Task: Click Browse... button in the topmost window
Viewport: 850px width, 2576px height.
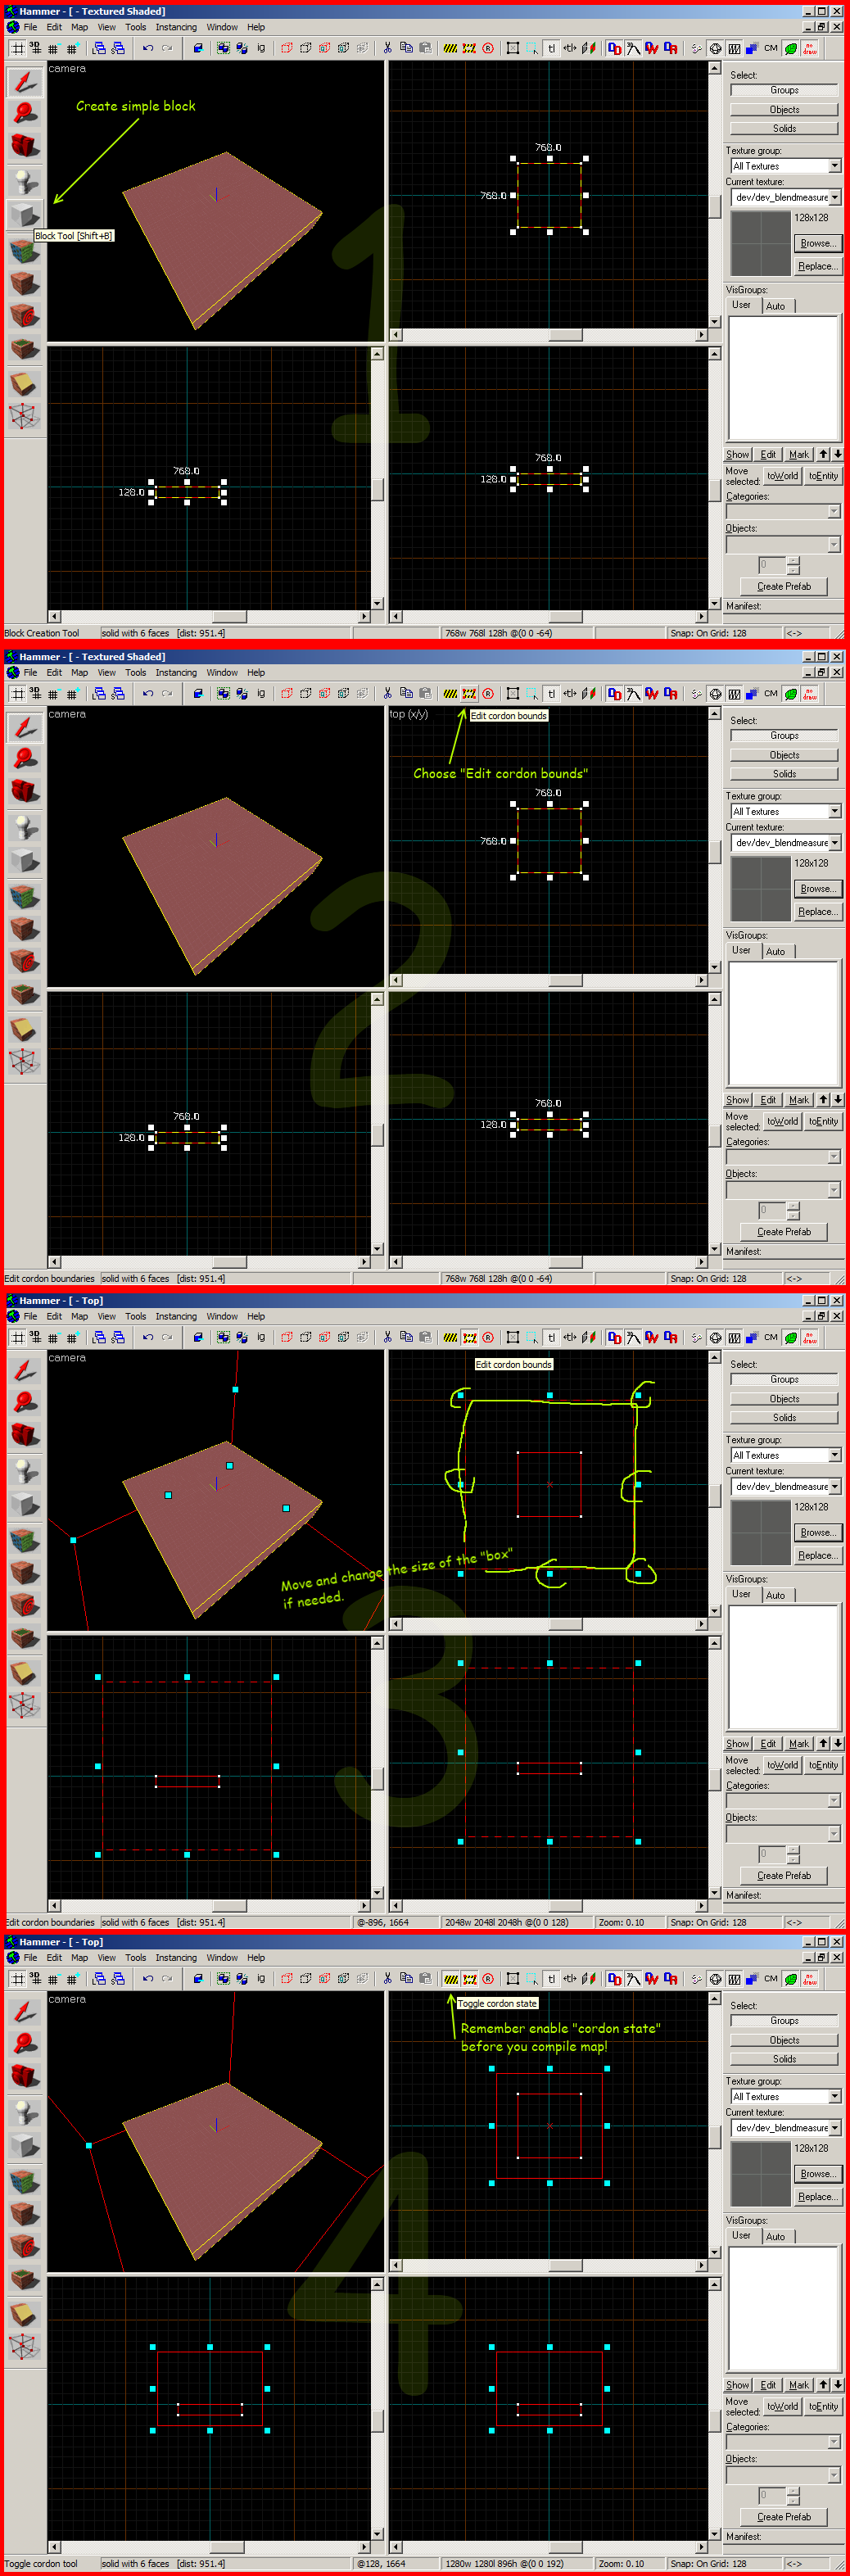Action: 816,243
